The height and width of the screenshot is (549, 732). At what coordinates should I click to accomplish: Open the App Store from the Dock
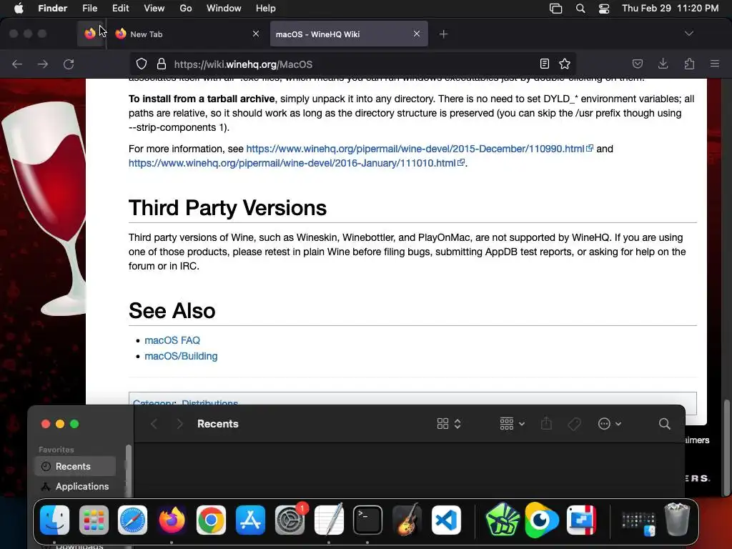(x=250, y=520)
